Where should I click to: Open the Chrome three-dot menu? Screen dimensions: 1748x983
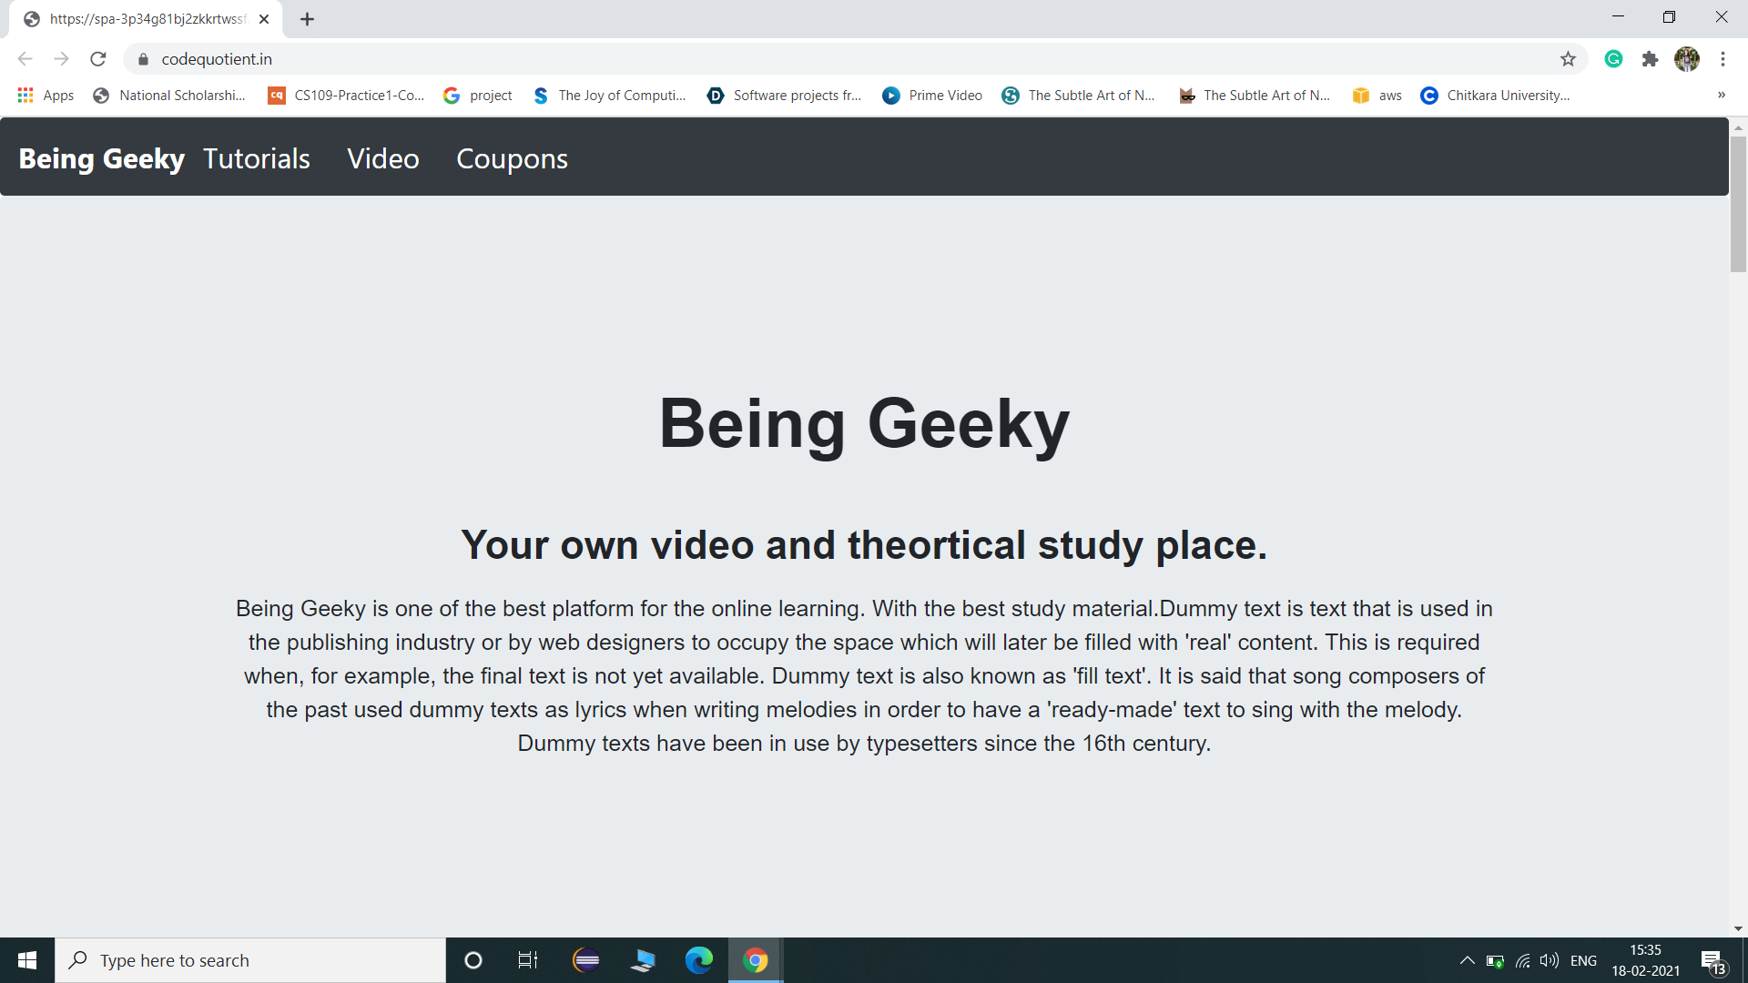[x=1723, y=59]
